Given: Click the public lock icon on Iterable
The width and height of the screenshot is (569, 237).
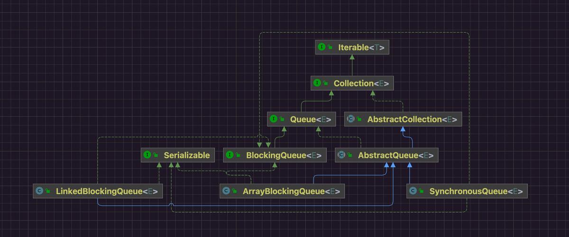Looking at the screenshot, I should tap(330, 48).
